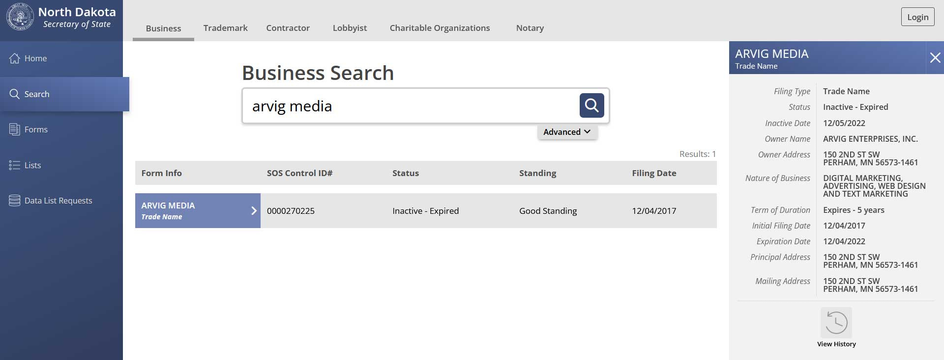
Task: Click the Status column header
Action: click(x=406, y=173)
